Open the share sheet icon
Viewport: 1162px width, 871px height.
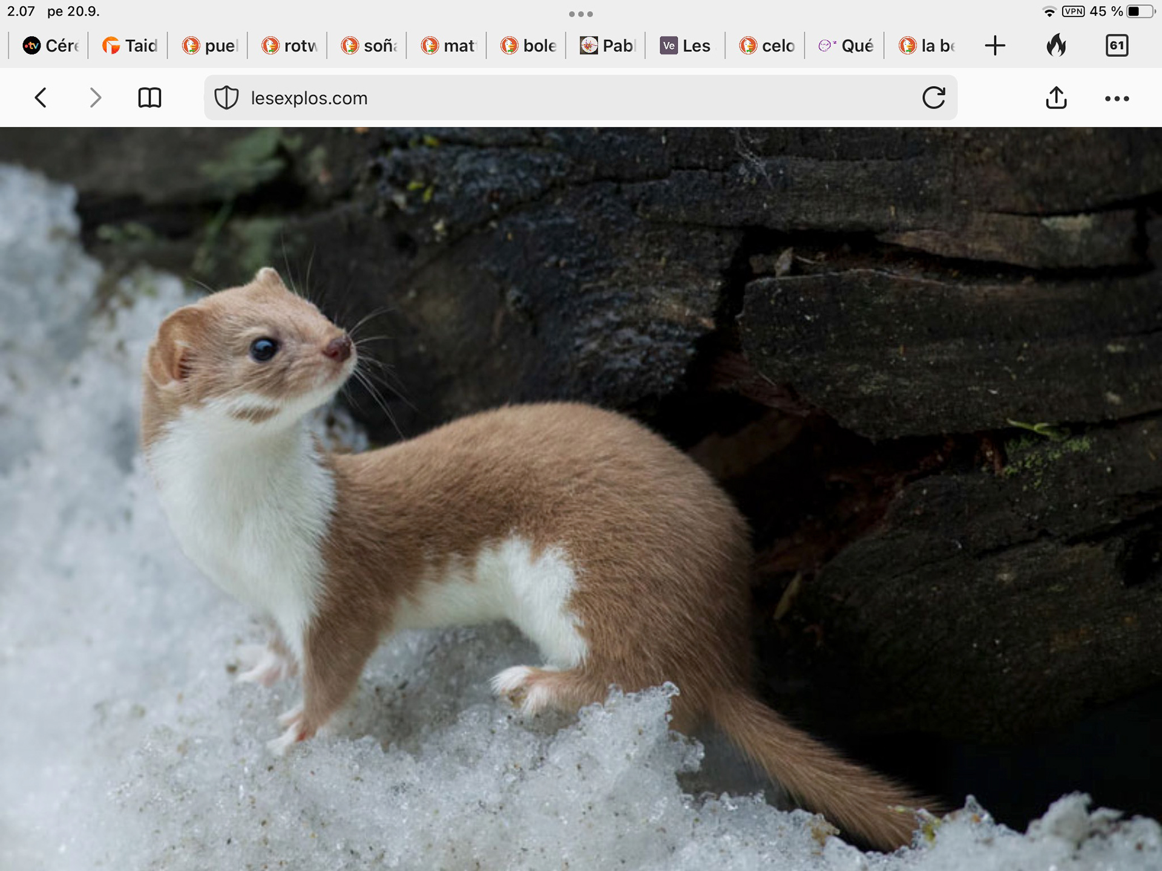(x=1056, y=97)
